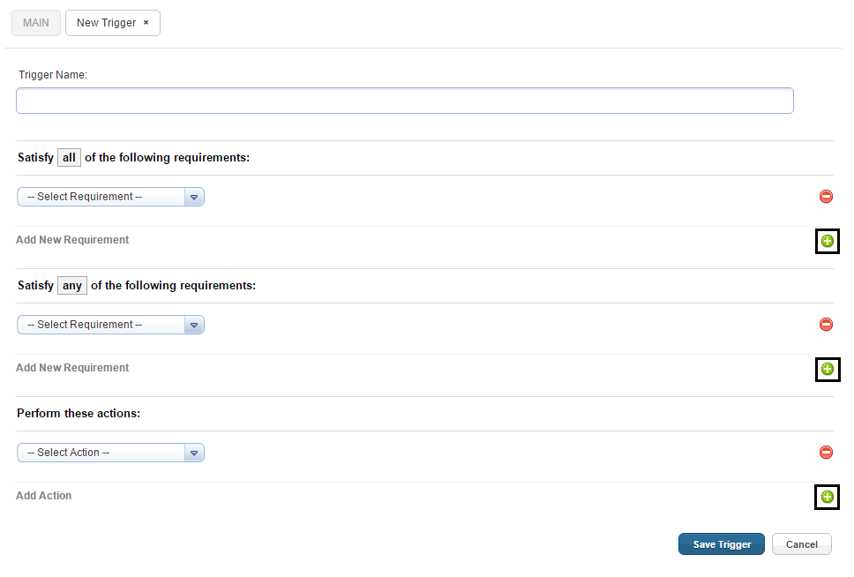Remove the requirement row under Satisfy all
The width and height of the screenshot is (854, 577).
point(826,196)
